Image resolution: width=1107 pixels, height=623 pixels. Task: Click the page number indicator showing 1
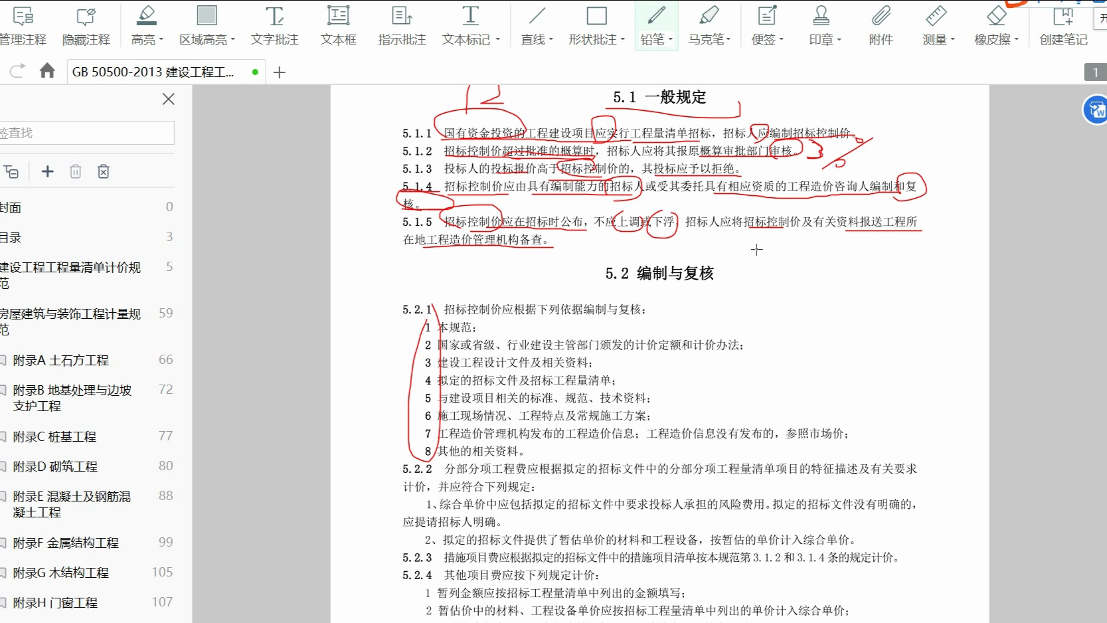click(x=1095, y=72)
